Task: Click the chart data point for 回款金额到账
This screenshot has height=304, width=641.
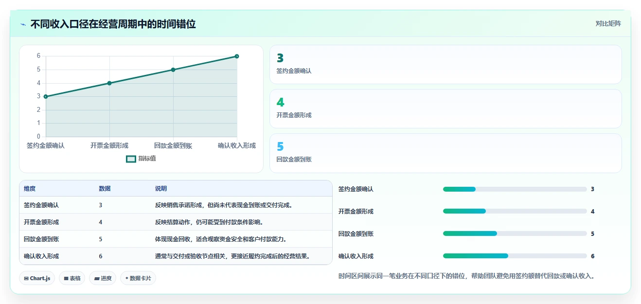Action: tap(173, 70)
